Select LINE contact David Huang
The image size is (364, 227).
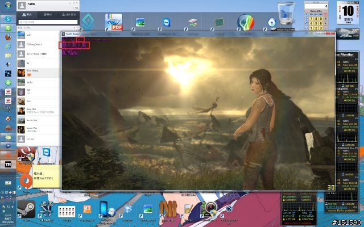click(39, 54)
